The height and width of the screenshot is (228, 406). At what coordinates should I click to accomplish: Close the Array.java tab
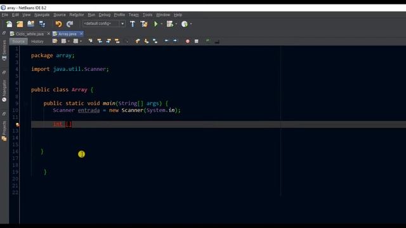(x=81, y=34)
